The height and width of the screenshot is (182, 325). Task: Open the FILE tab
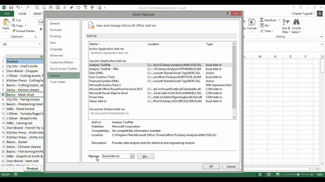(7, 14)
